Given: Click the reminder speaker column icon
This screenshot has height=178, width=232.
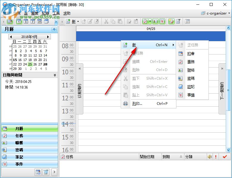Looking at the screenshot, I should 210,157.
